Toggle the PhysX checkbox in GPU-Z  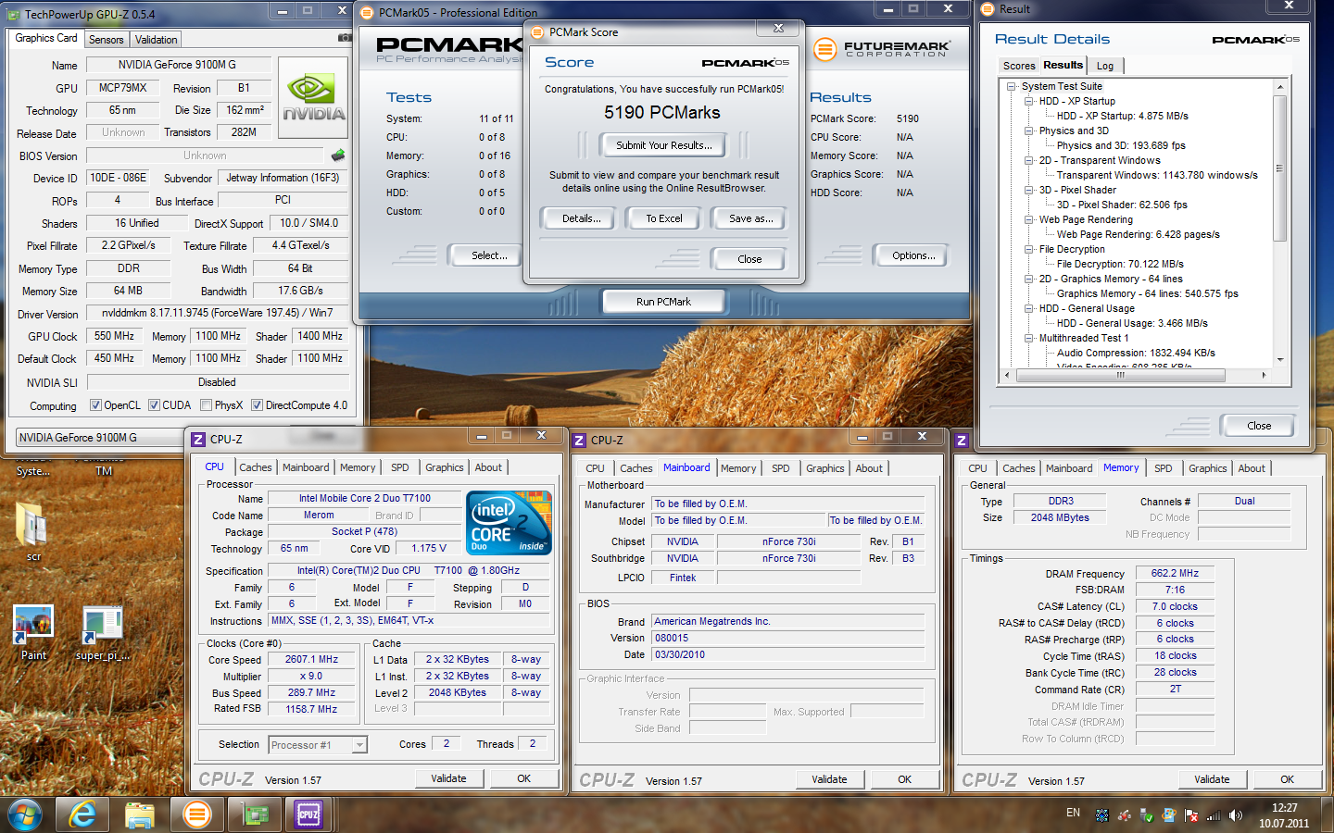pyautogui.click(x=206, y=405)
